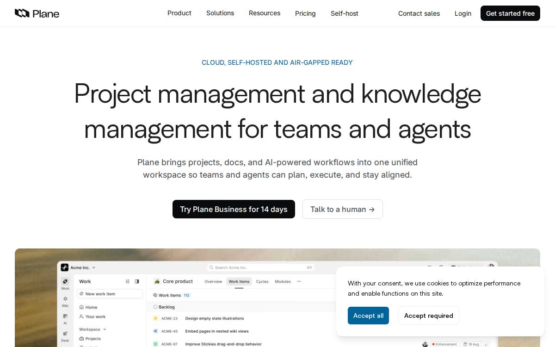Switch to the Overview tab

click(x=213, y=281)
